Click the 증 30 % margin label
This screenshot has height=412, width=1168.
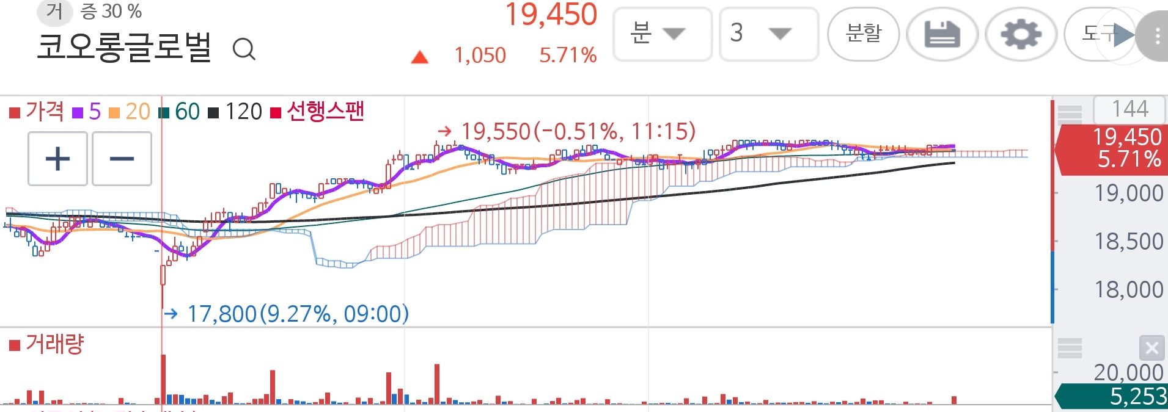point(111,11)
